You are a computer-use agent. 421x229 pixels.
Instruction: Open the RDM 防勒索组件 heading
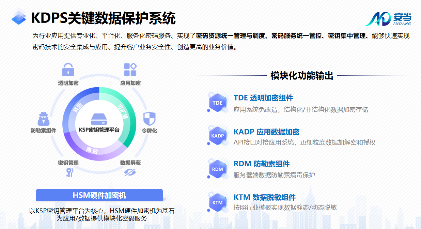coord(262,164)
